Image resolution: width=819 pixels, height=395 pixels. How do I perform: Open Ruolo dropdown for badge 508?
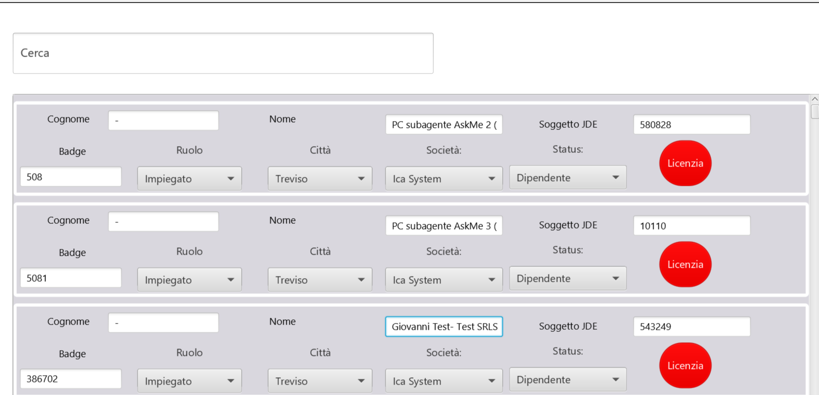click(x=189, y=178)
